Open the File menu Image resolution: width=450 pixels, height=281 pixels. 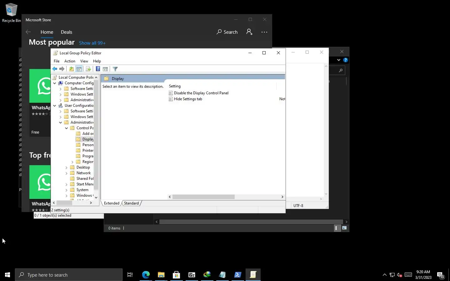coord(57,61)
